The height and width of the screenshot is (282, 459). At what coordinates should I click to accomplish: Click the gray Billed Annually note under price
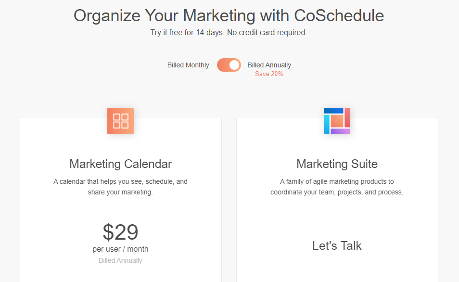point(120,260)
